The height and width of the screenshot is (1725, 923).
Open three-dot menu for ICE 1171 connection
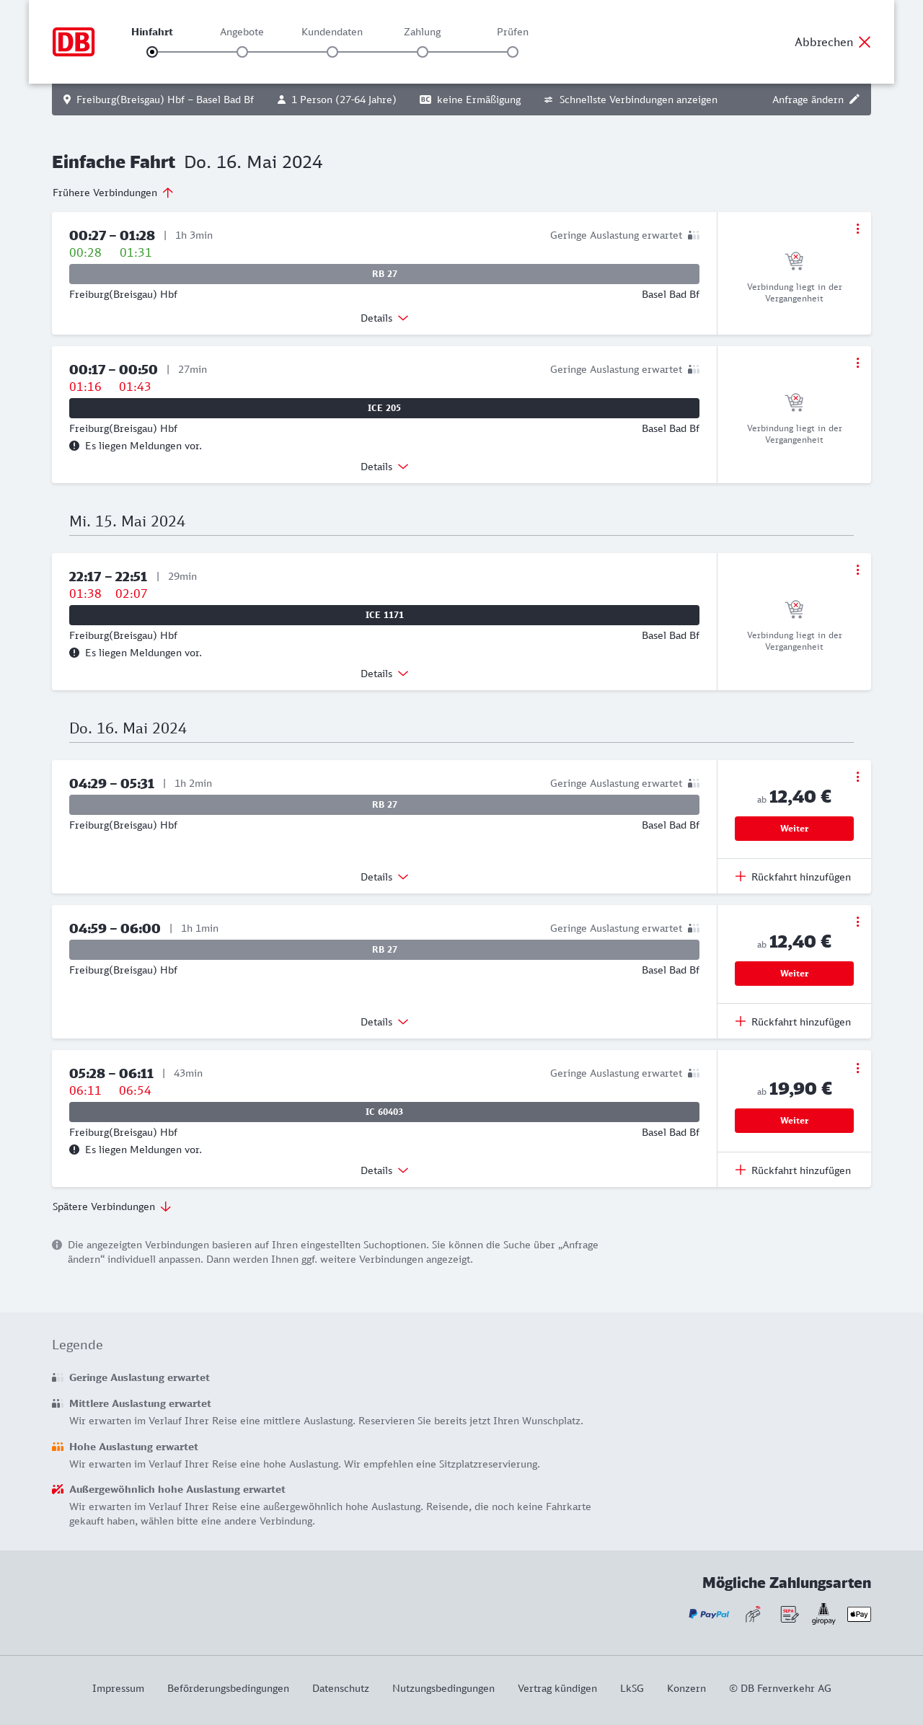click(857, 570)
